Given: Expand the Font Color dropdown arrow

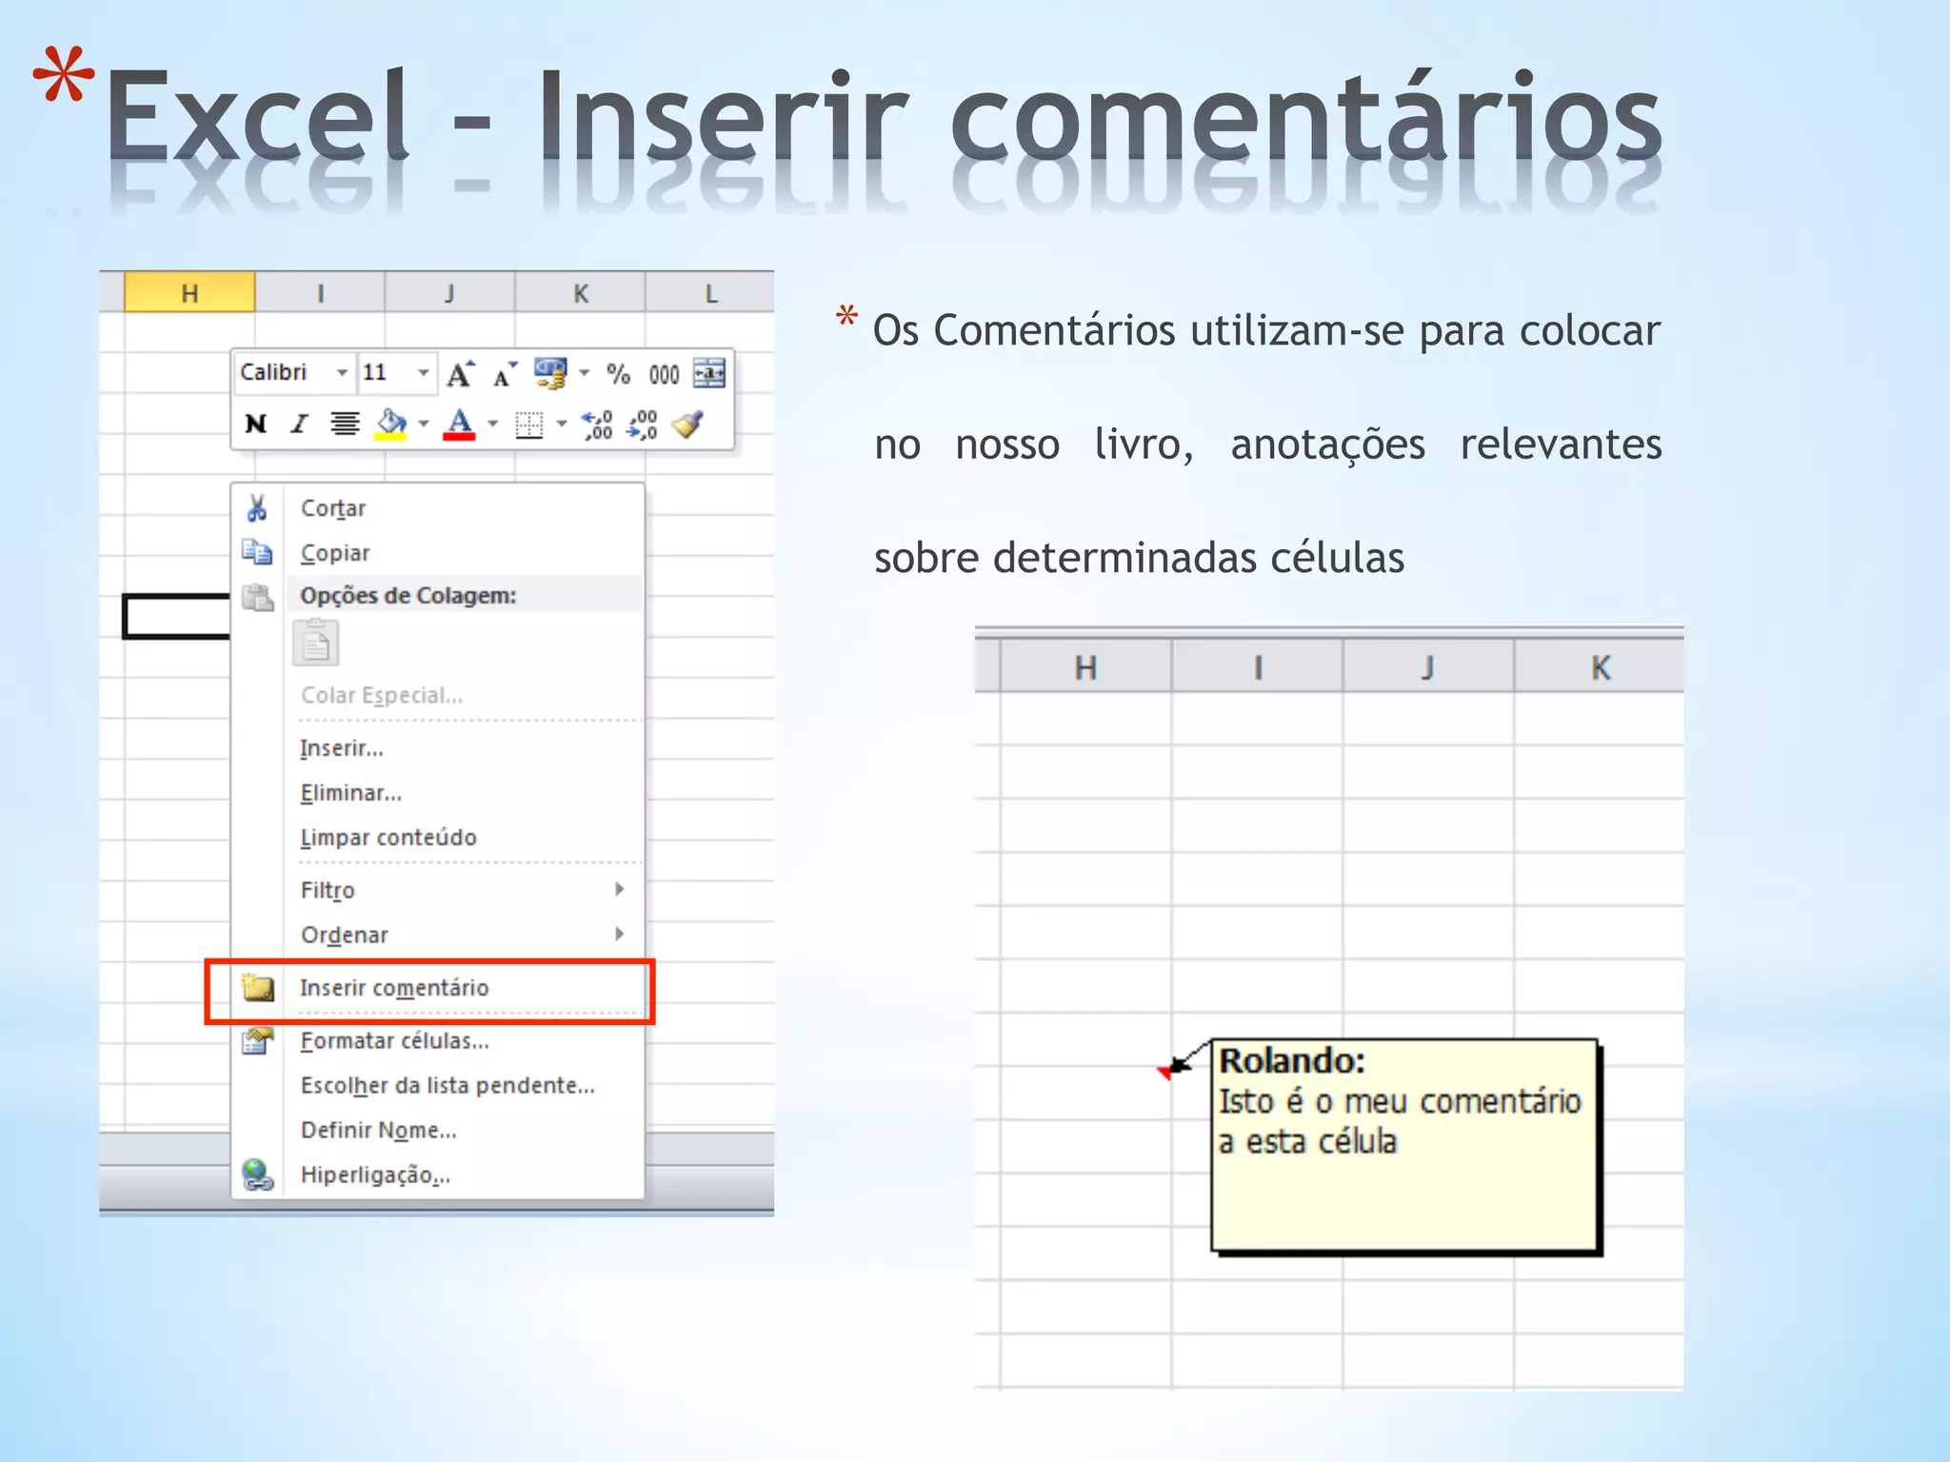Looking at the screenshot, I should (x=492, y=425).
